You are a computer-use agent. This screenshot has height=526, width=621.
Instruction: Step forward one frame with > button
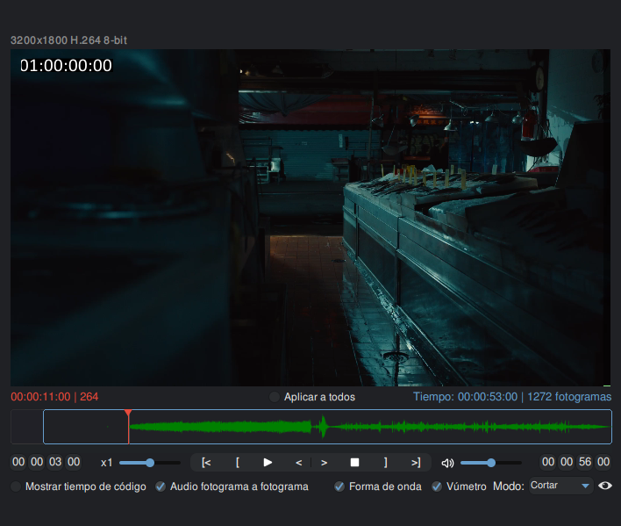tap(324, 463)
